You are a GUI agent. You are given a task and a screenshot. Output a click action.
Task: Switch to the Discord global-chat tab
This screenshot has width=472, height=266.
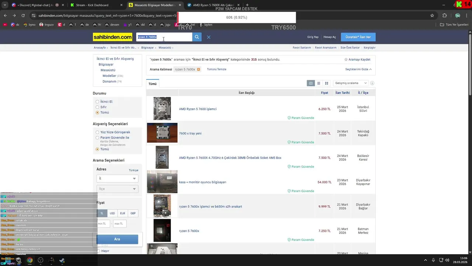pyautogui.click(x=35, y=5)
